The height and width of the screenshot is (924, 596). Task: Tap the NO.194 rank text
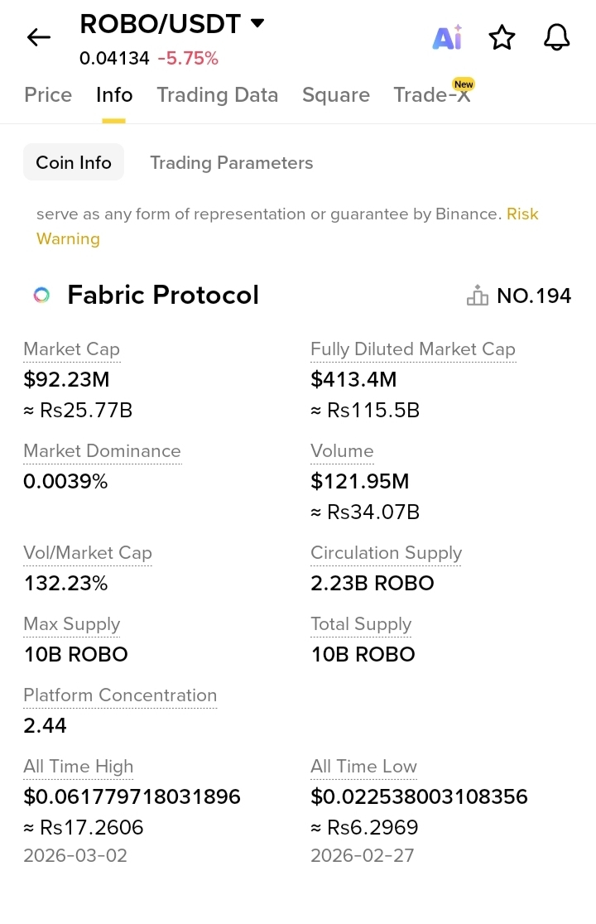(x=534, y=296)
